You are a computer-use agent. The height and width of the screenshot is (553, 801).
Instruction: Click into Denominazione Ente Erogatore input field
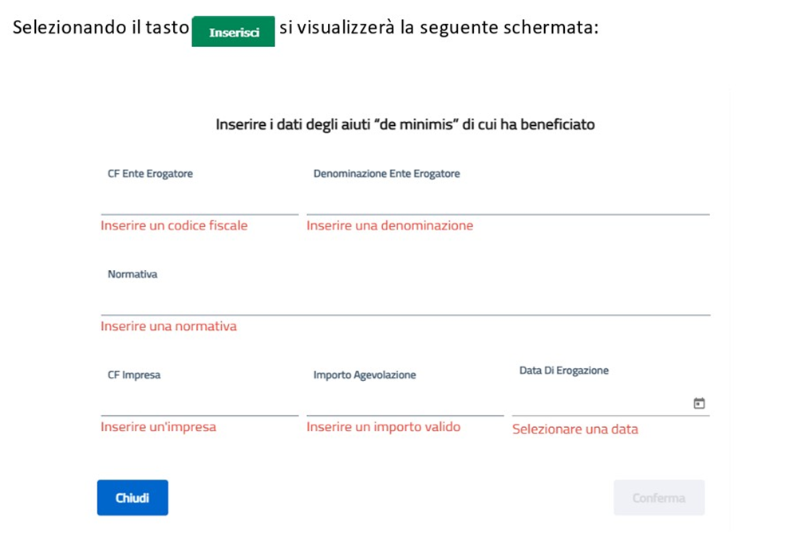tap(507, 203)
